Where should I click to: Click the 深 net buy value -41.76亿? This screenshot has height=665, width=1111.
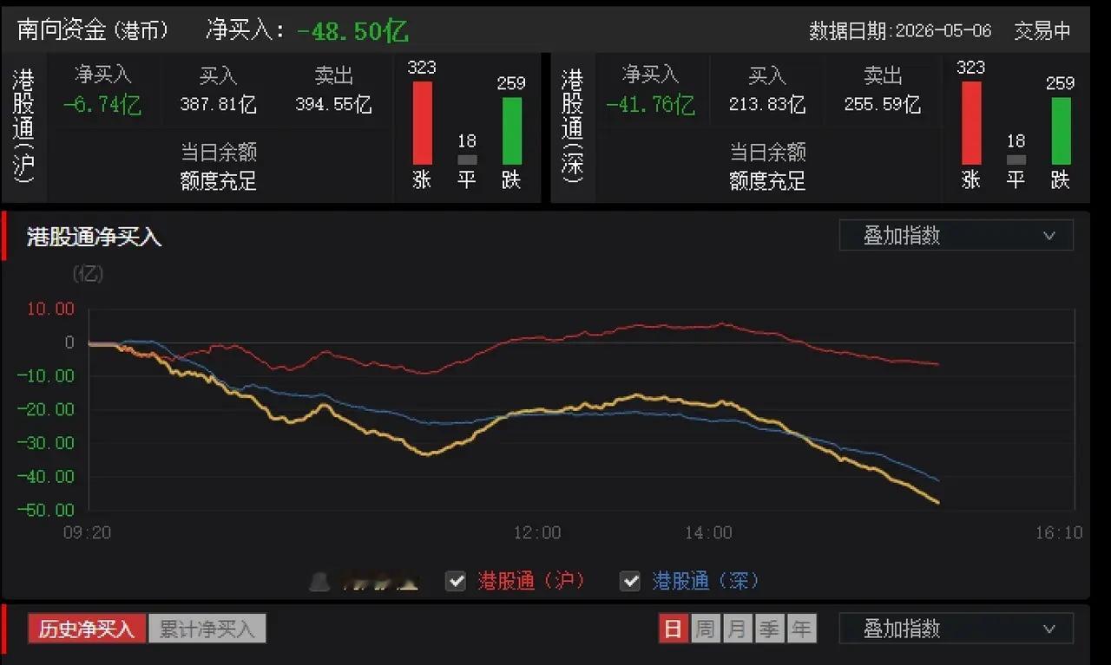point(651,106)
